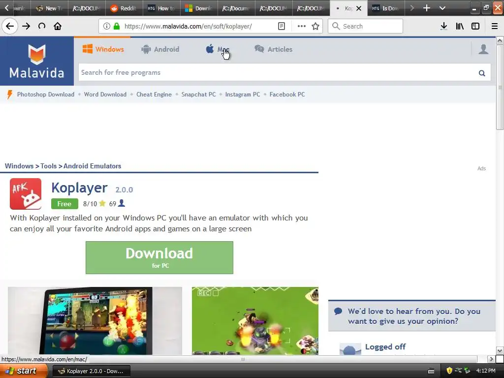The width and height of the screenshot is (504, 378).
Task: Click Android Emulators breadcrumb link
Action: pyautogui.click(x=92, y=166)
